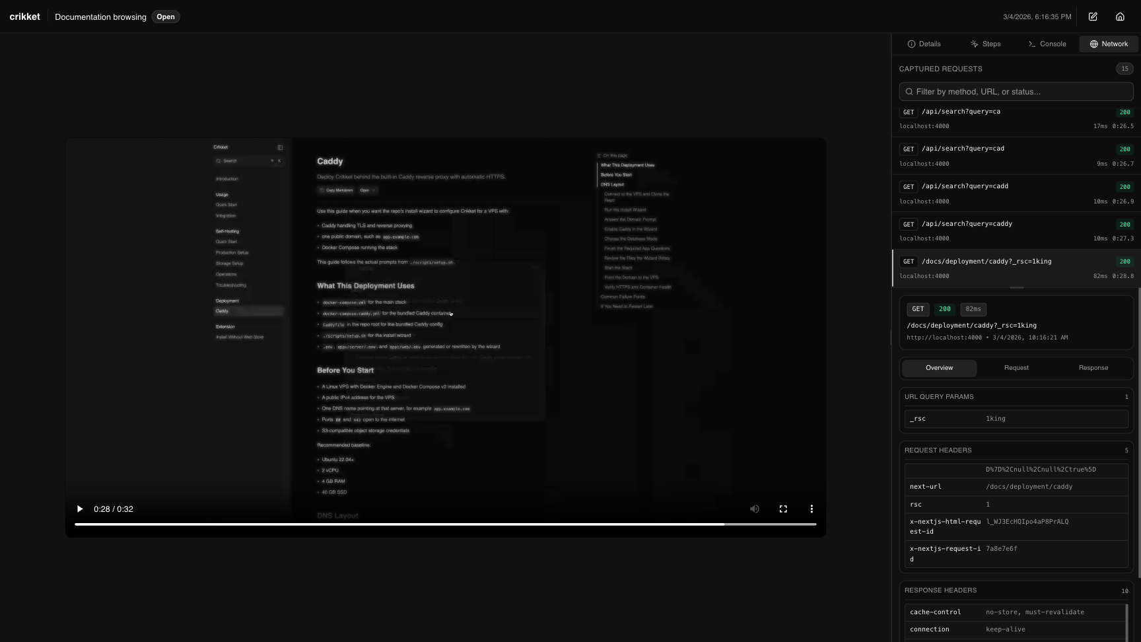Click the Documentation browsing title
The image size is (1141, 642).
100,17
